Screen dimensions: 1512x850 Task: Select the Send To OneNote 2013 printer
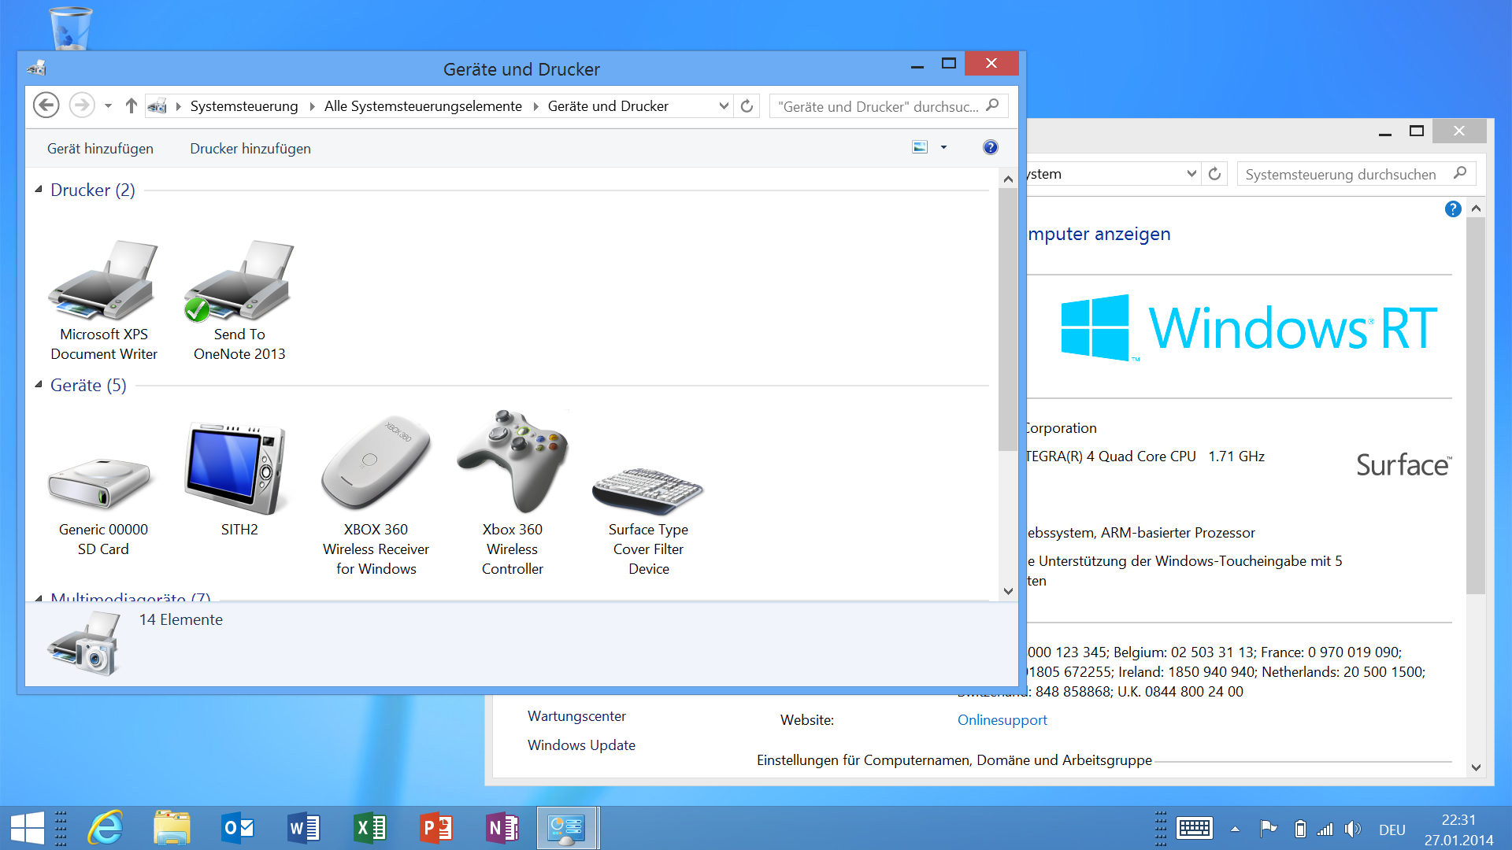239,300
